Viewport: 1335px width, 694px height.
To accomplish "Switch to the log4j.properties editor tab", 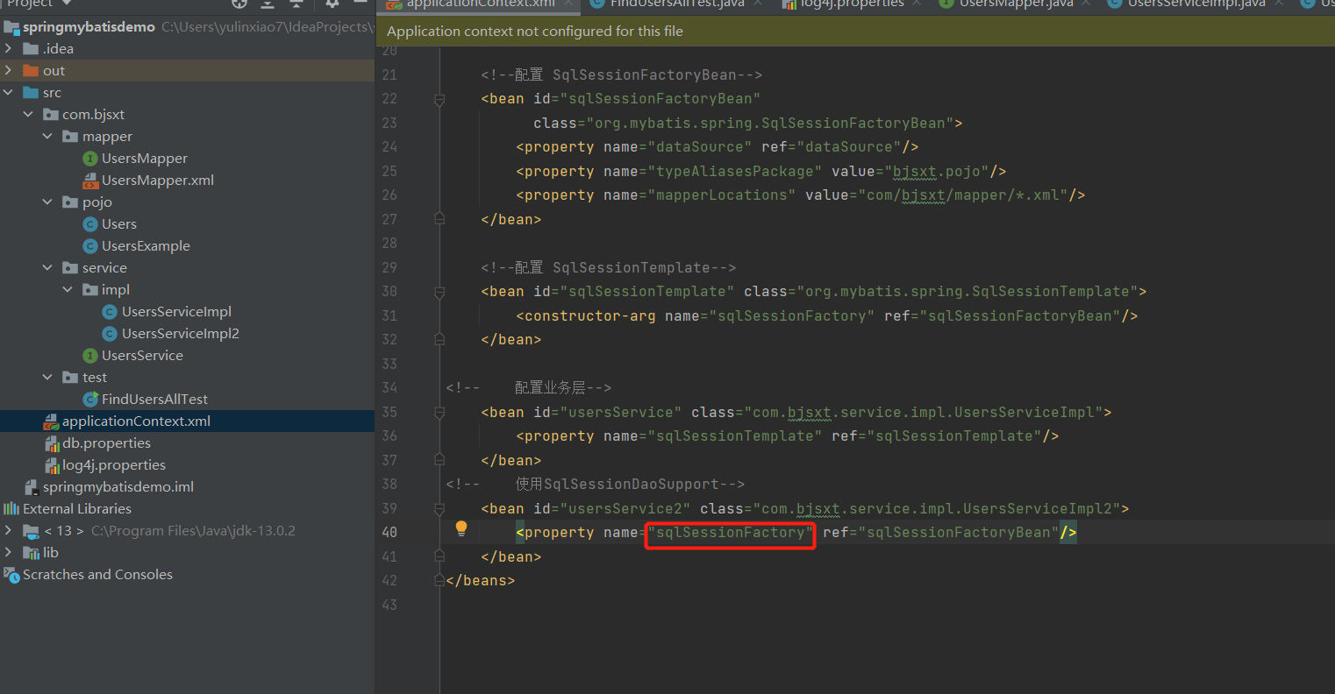I will tap(852, 4).
